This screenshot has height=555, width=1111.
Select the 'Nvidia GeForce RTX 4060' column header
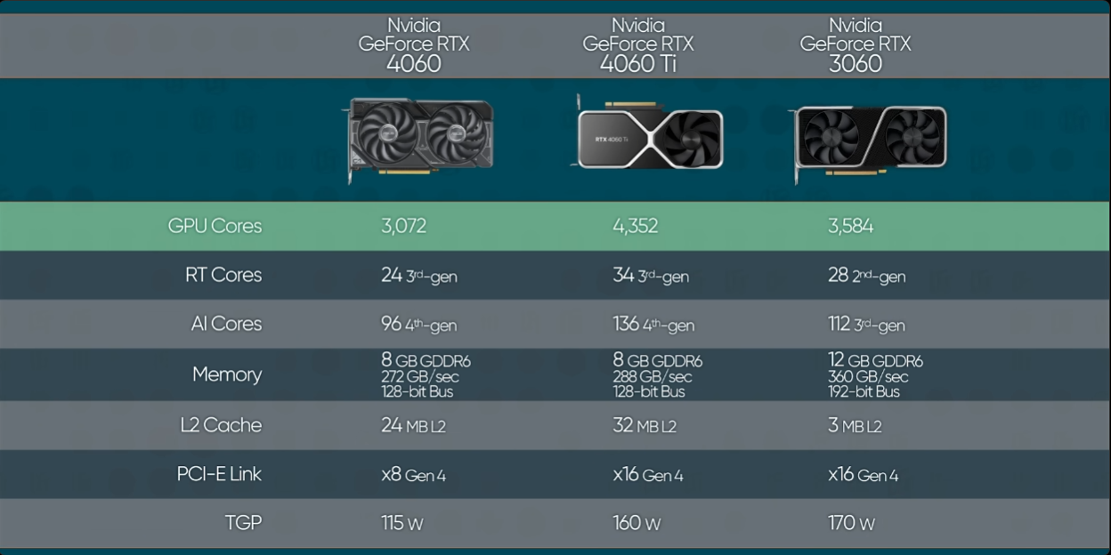tap(414, 44)
